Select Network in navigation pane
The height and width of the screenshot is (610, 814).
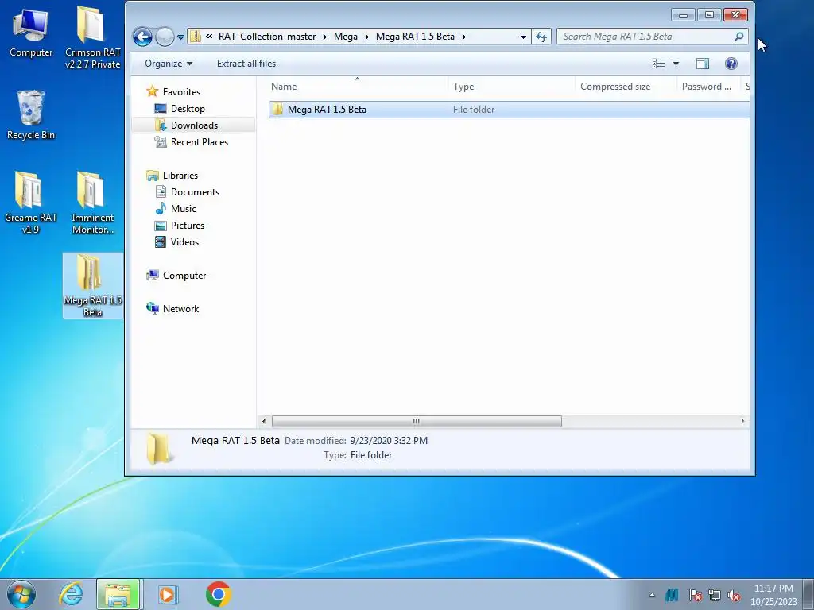[x=180, y=309]
